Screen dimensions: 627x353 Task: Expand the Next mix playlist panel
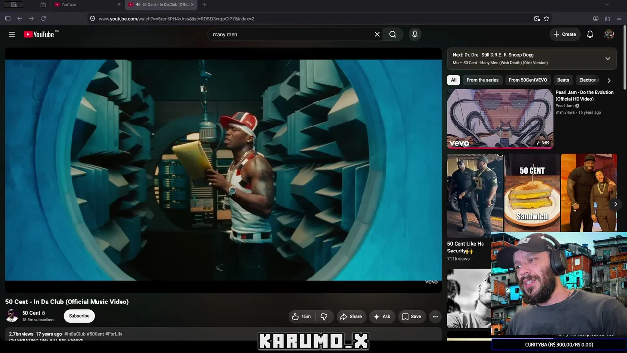tap(608, 58)
